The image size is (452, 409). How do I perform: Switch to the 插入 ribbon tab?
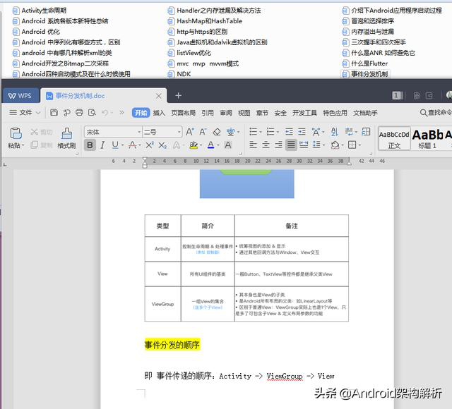pyautogui.click(x=159, y=113)
